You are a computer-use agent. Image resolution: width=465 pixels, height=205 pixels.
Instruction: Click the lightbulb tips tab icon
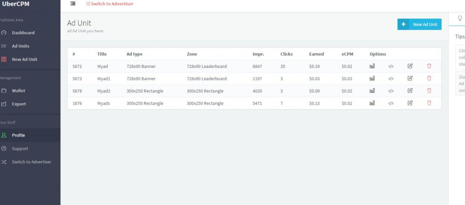460,18
